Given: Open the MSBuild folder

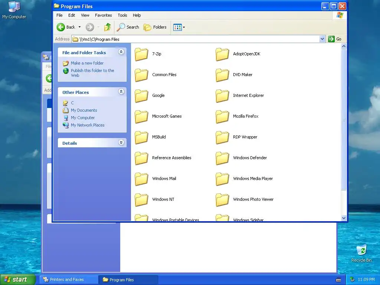Looking at the screenshot, I should 150,137.
